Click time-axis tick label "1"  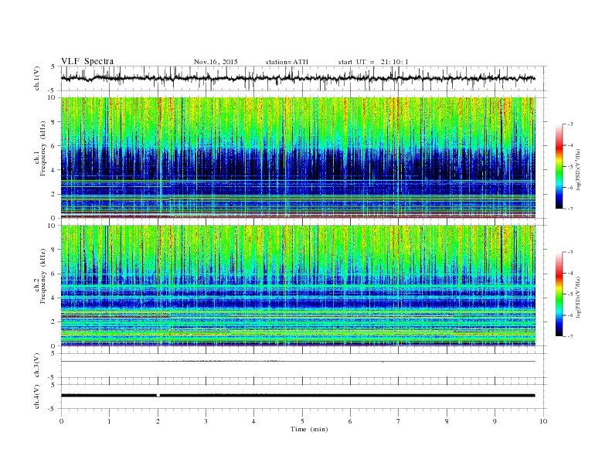(x=109, y=421)
